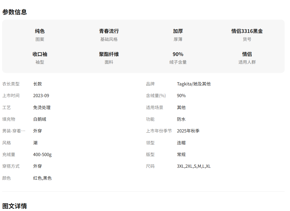Click the 聚酯纤维 fabric value
290x211 pixels.
[109, 54]
